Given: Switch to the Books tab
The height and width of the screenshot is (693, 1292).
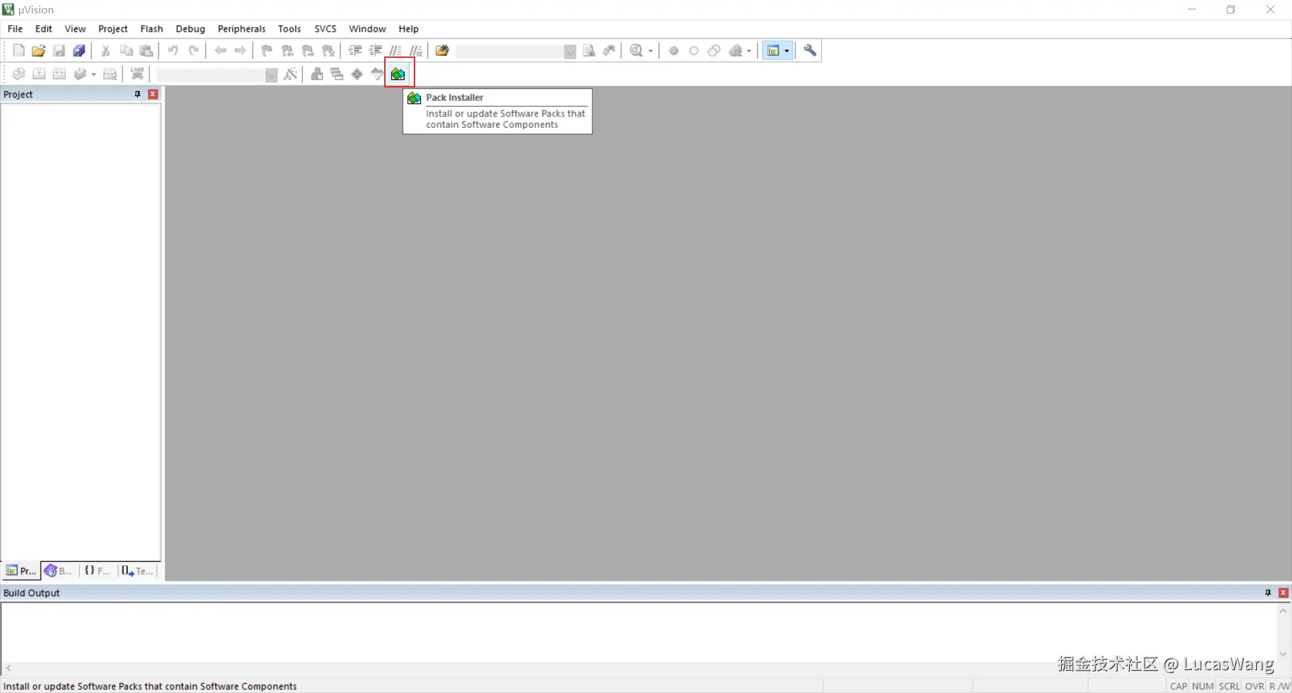Looking at the screenshot, I should (x=57, y=571).
